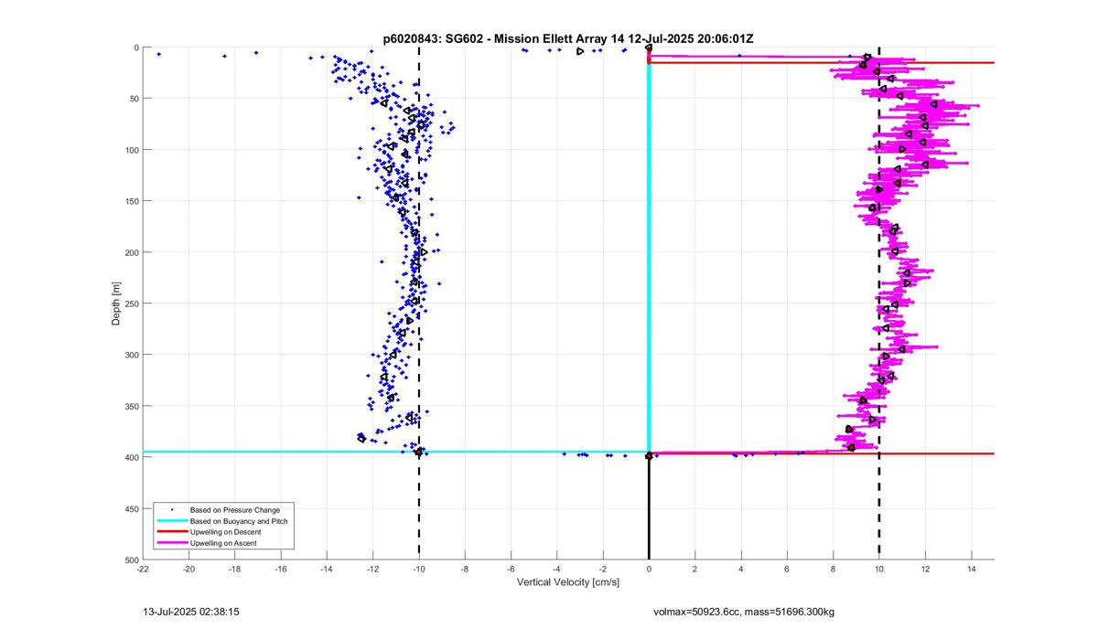Click the red line sample in legend
The height and width of the screenshot is (629, 1098).
coord(170,532)
